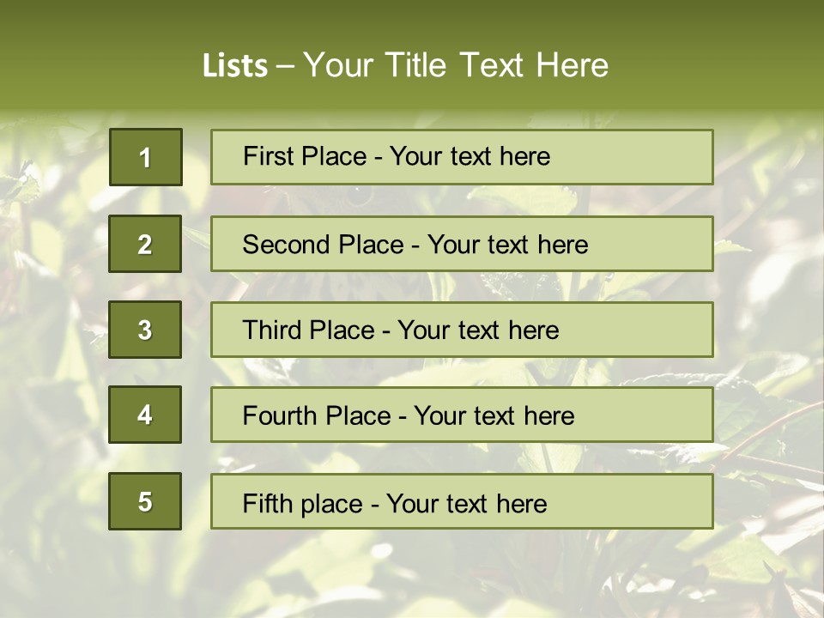
Task: Click 'Your text here' in the Second Place bar
Action: coord(507,245)
